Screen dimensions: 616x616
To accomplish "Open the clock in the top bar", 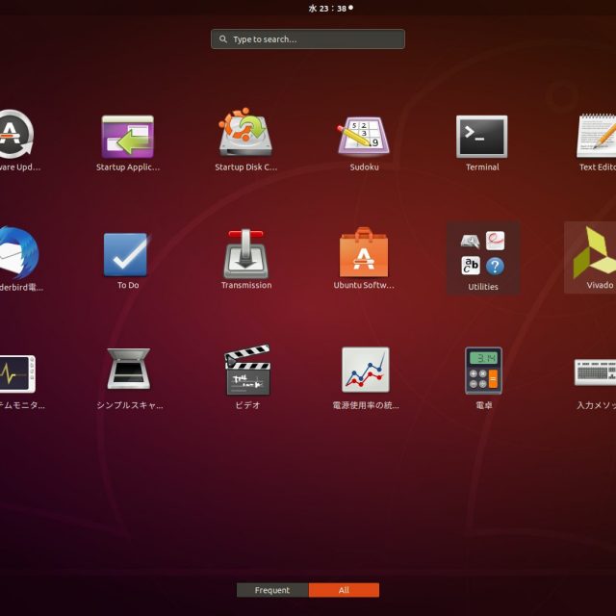I will point(327,8).
